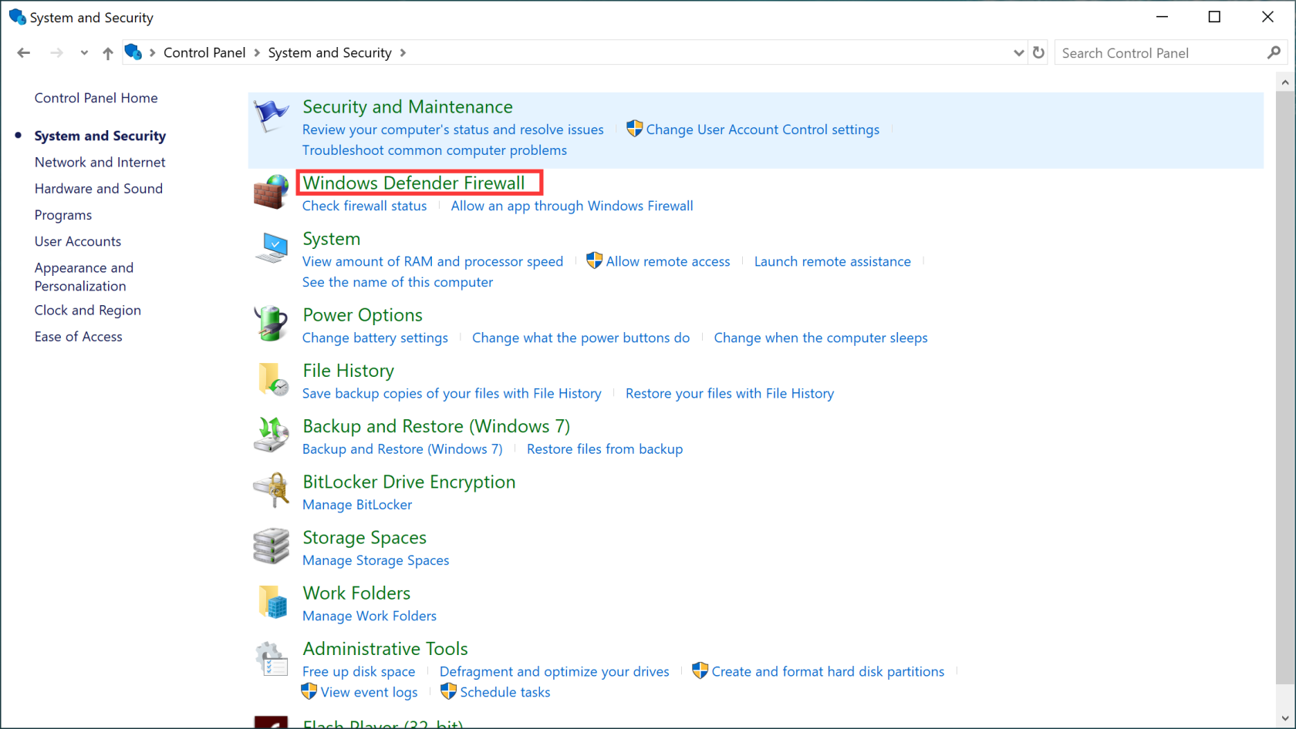Click the BitLocker Drive Encryption key icon
The height and width of the screenshot is (729, 1296).
[x=271, y=490]
